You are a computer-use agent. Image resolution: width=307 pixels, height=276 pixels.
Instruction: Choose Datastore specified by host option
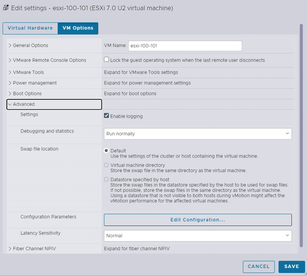[106, 180]
